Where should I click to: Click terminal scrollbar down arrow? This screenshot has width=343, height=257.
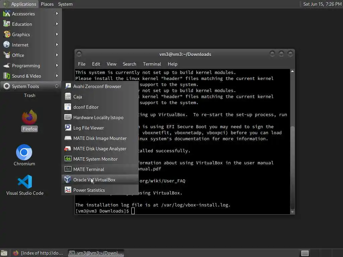[x=292, y=212]
